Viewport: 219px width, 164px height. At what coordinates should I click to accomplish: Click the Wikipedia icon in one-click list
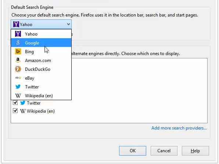[23, 111]
